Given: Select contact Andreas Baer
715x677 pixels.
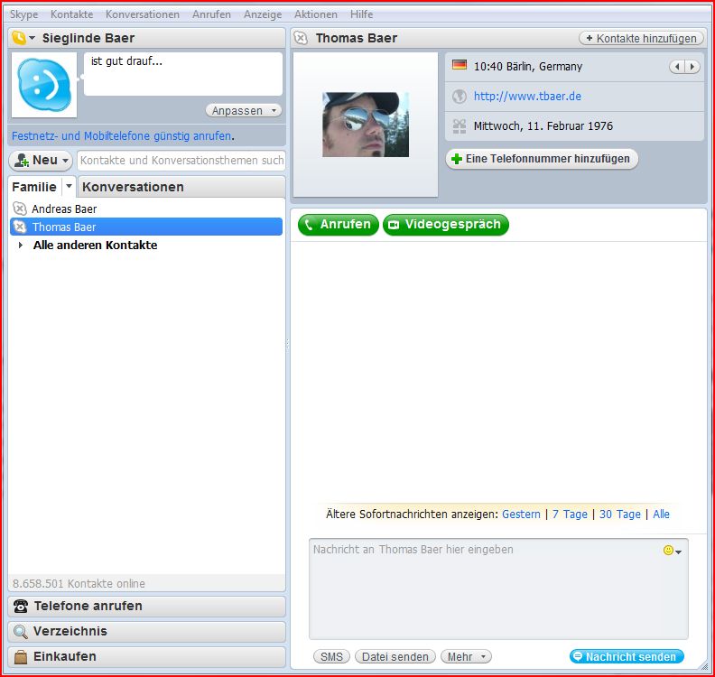Looking at the screenshot, I should [146, 209].
